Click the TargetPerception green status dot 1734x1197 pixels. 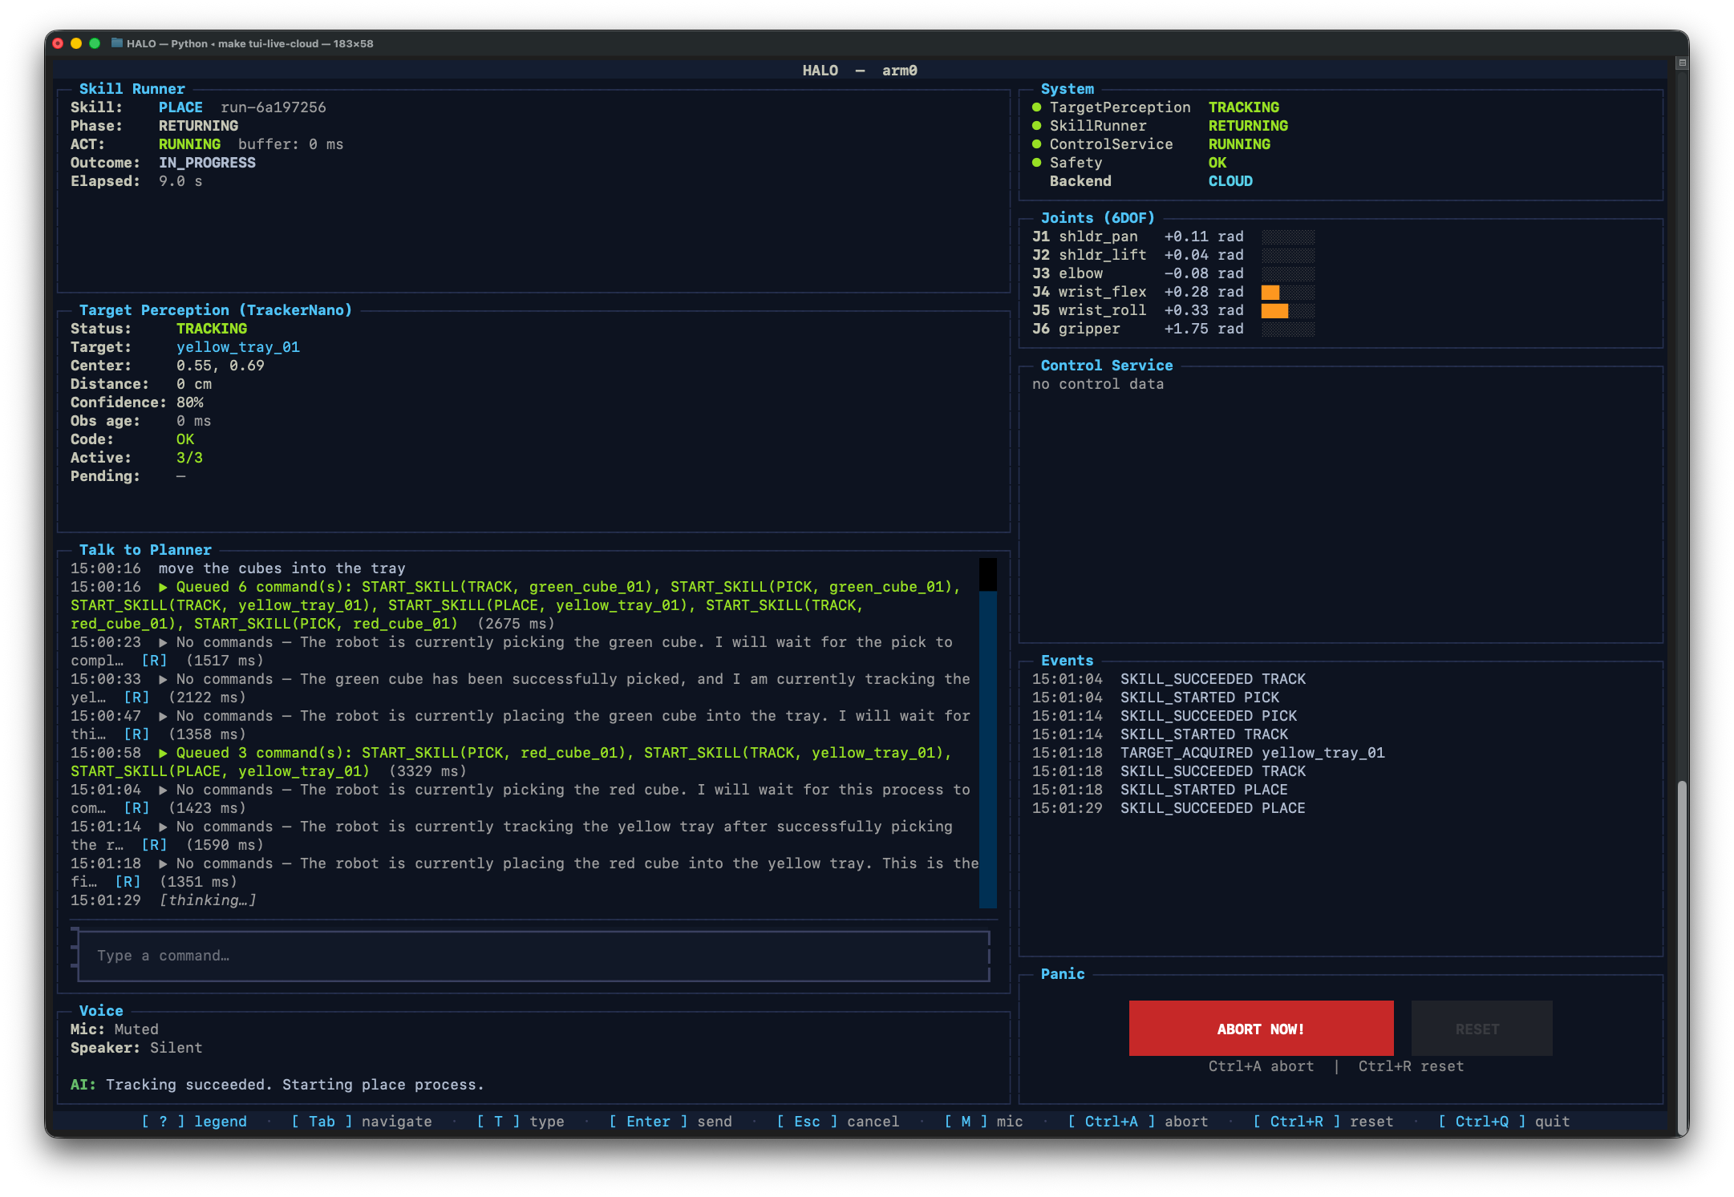(1036, 107)
